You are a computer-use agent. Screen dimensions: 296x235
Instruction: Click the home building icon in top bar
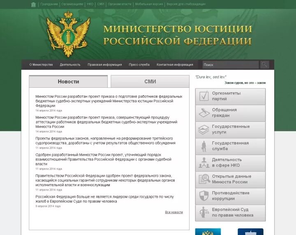(33, 5)
